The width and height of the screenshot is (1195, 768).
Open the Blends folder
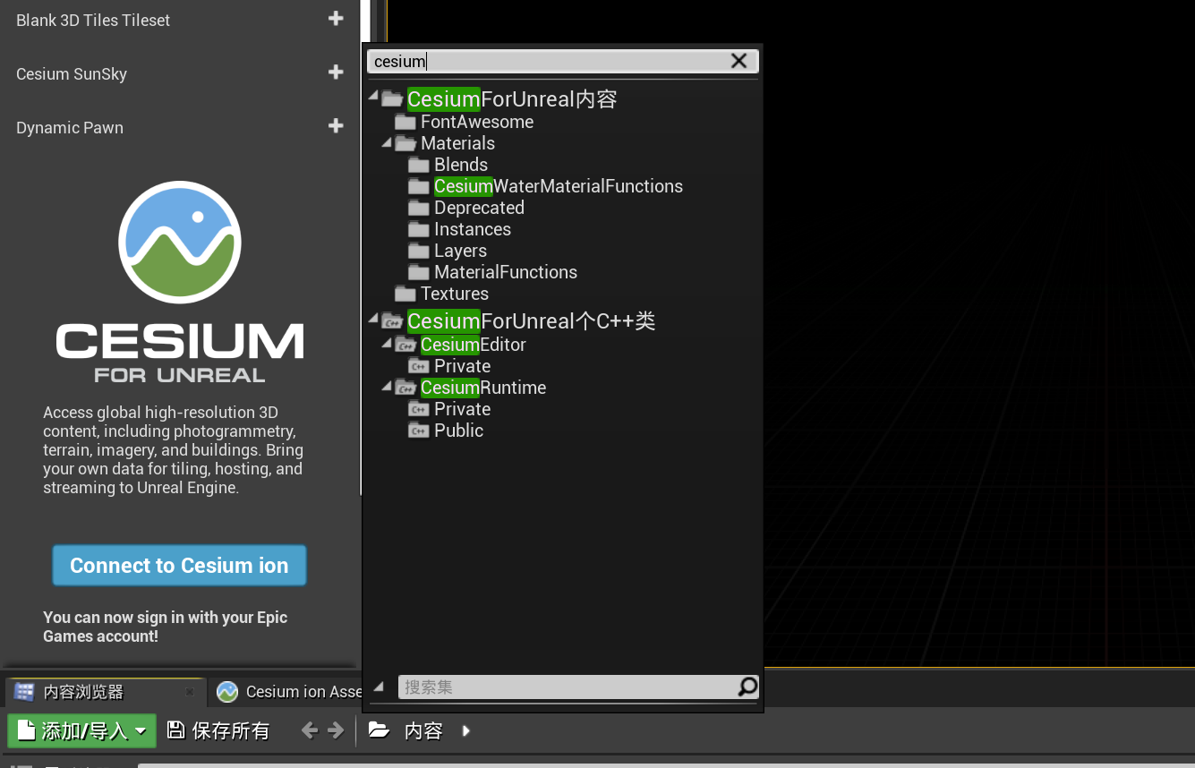point(460,165)
